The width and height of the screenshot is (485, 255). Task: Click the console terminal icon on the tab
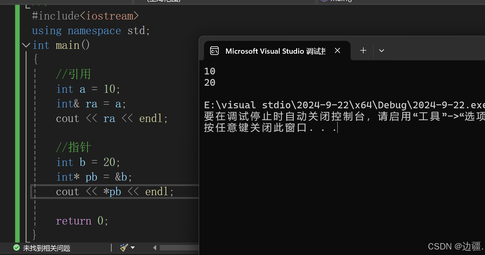[x=214, y=51]
